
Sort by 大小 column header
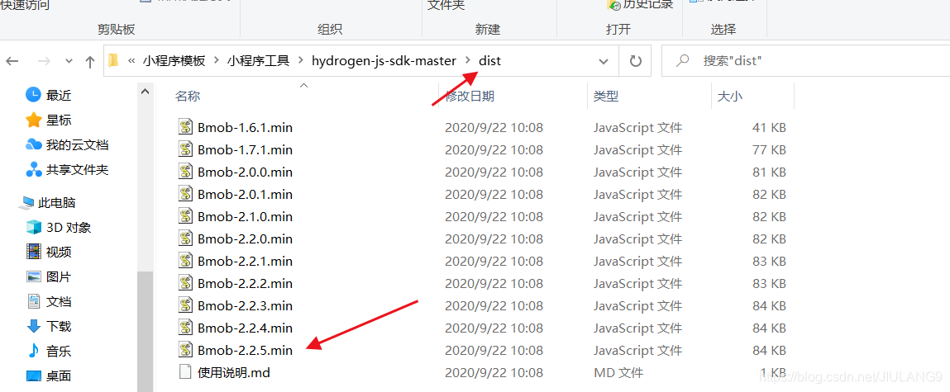pos(729,96)
